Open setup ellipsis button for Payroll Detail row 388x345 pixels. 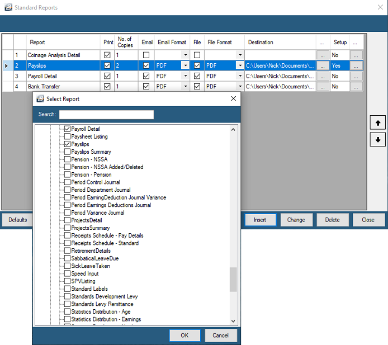click(x=356, y=76)
